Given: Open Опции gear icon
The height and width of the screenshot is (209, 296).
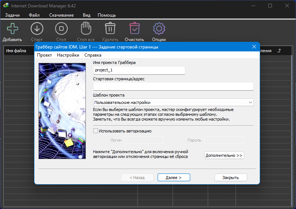Looking at the screenshot, I should (159, 28).
